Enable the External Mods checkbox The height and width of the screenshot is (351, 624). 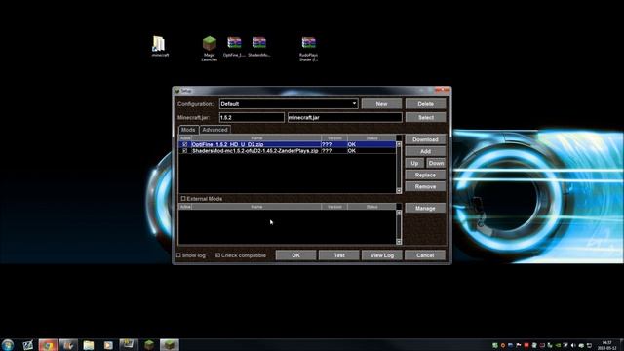(183, 198)
